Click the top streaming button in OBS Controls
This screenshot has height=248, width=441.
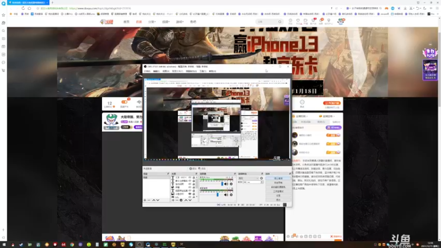[278, 178]
